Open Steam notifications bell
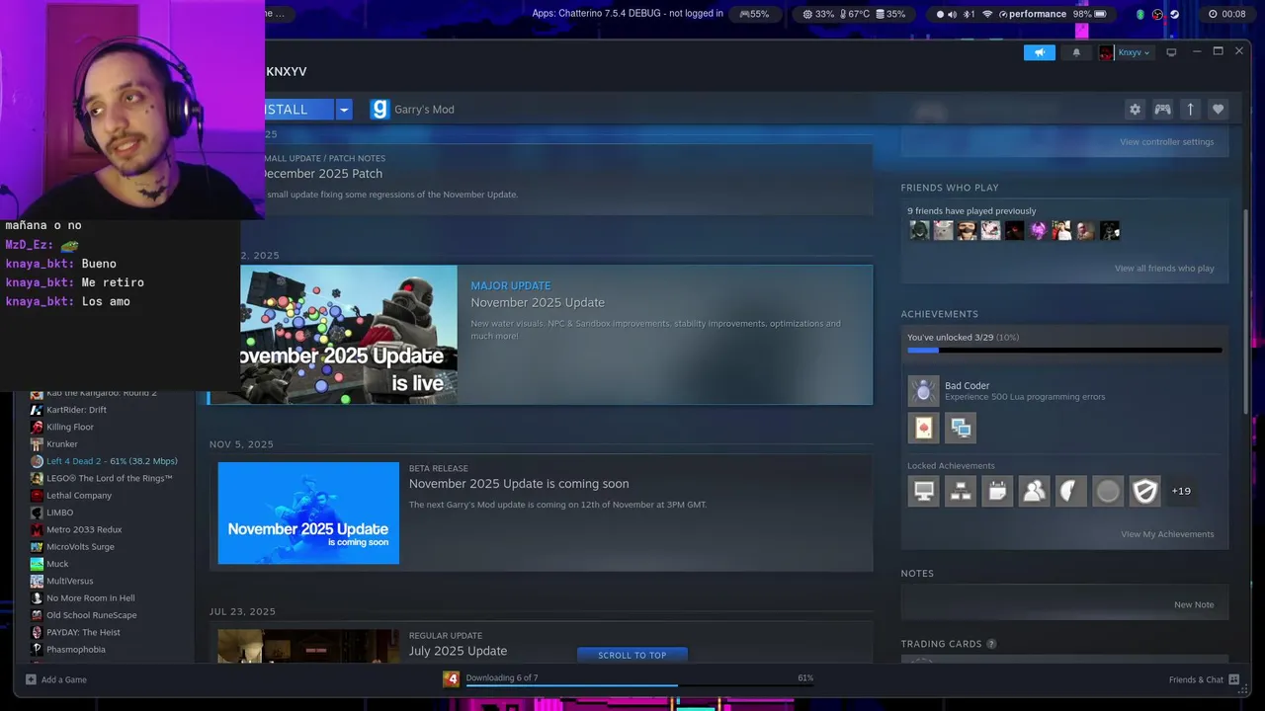The width and height of the screenshot is (1265, 711). (x=1076, y=52)
